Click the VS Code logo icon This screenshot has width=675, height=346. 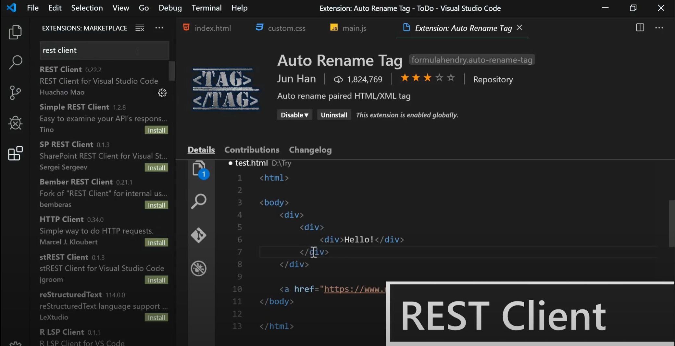coord(12,7)
